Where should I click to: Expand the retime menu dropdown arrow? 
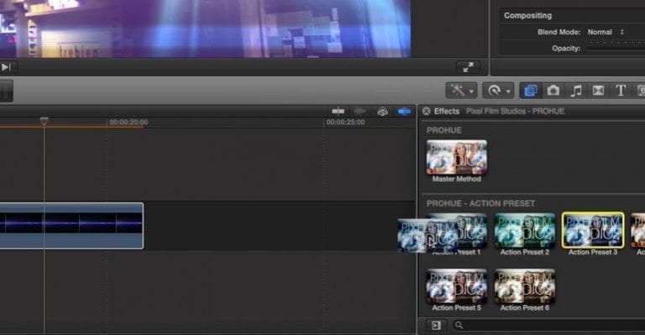pos(507,92)
